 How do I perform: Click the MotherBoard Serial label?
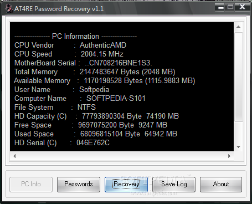[x=45, y=63]
